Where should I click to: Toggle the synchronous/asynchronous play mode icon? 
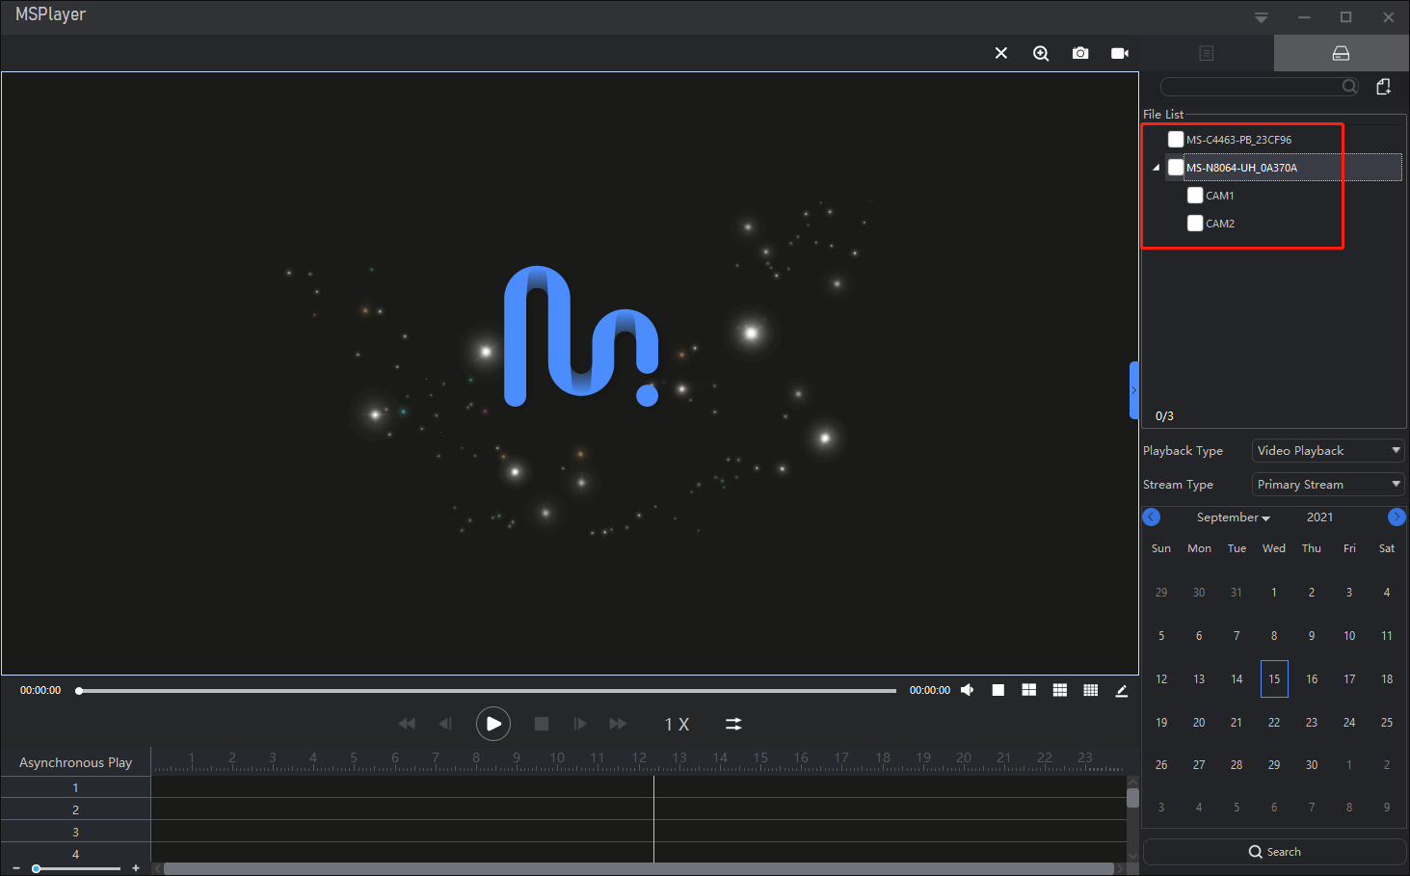733,724
